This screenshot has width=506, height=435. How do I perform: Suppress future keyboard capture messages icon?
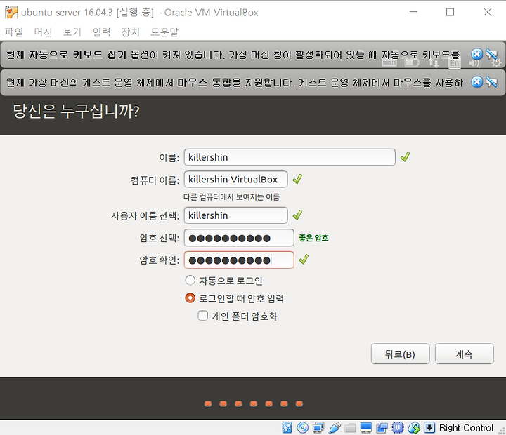pyautogui.click(x=491, y=54)
